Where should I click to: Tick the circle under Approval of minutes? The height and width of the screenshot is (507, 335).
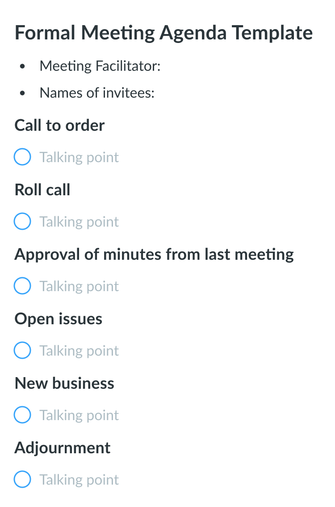(22, 285)
